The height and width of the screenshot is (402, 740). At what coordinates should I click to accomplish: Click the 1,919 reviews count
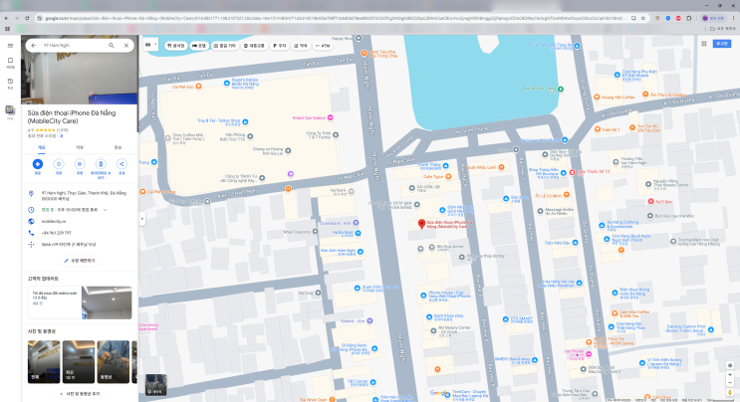point(63,130)
